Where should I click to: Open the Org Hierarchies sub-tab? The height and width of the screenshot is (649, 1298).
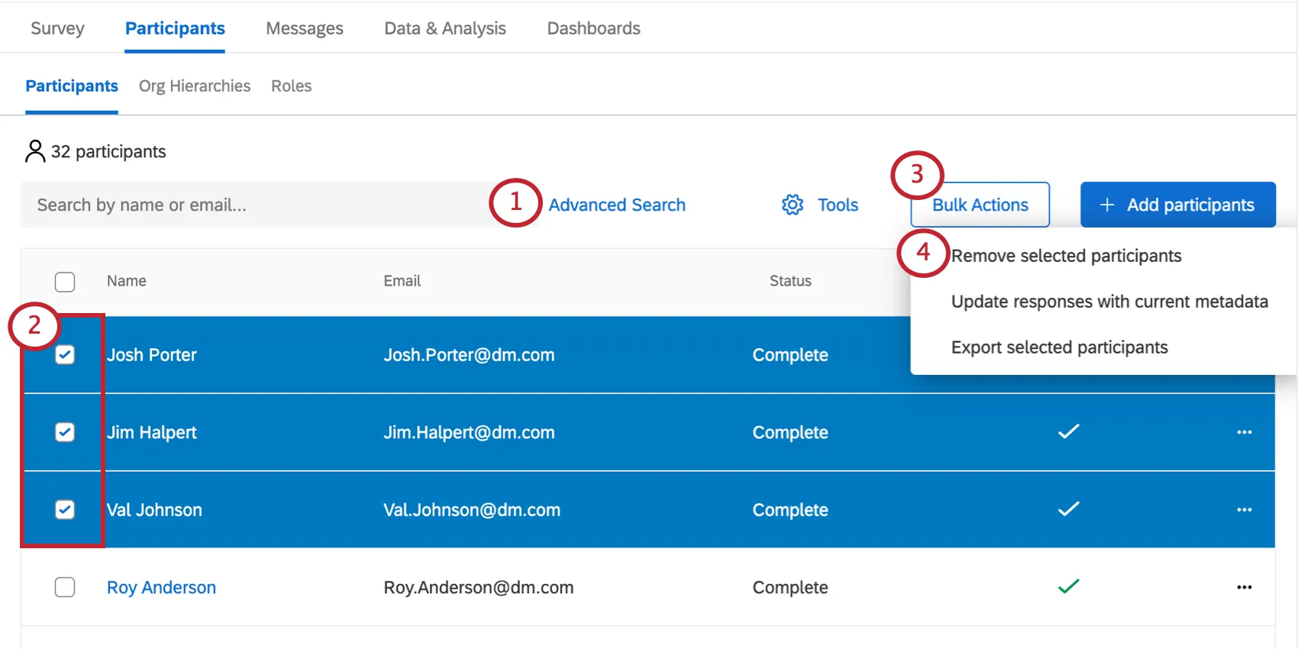click(x=195, y=86)
